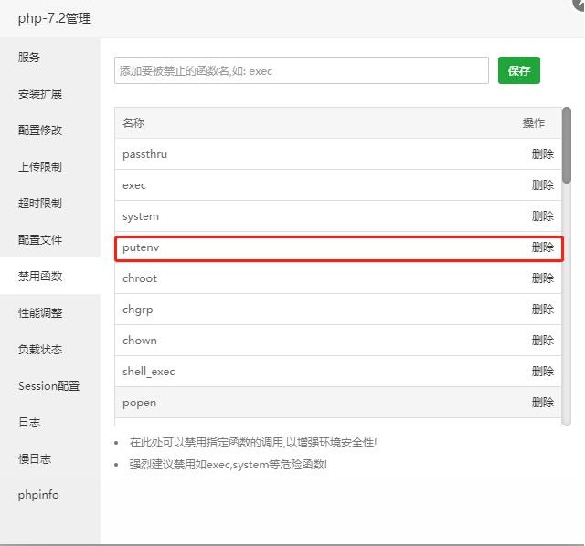Open the 性能调整 performance tab
Viewport: 585px width, 546px height.
pyautogui.click(x=40, y=313)
